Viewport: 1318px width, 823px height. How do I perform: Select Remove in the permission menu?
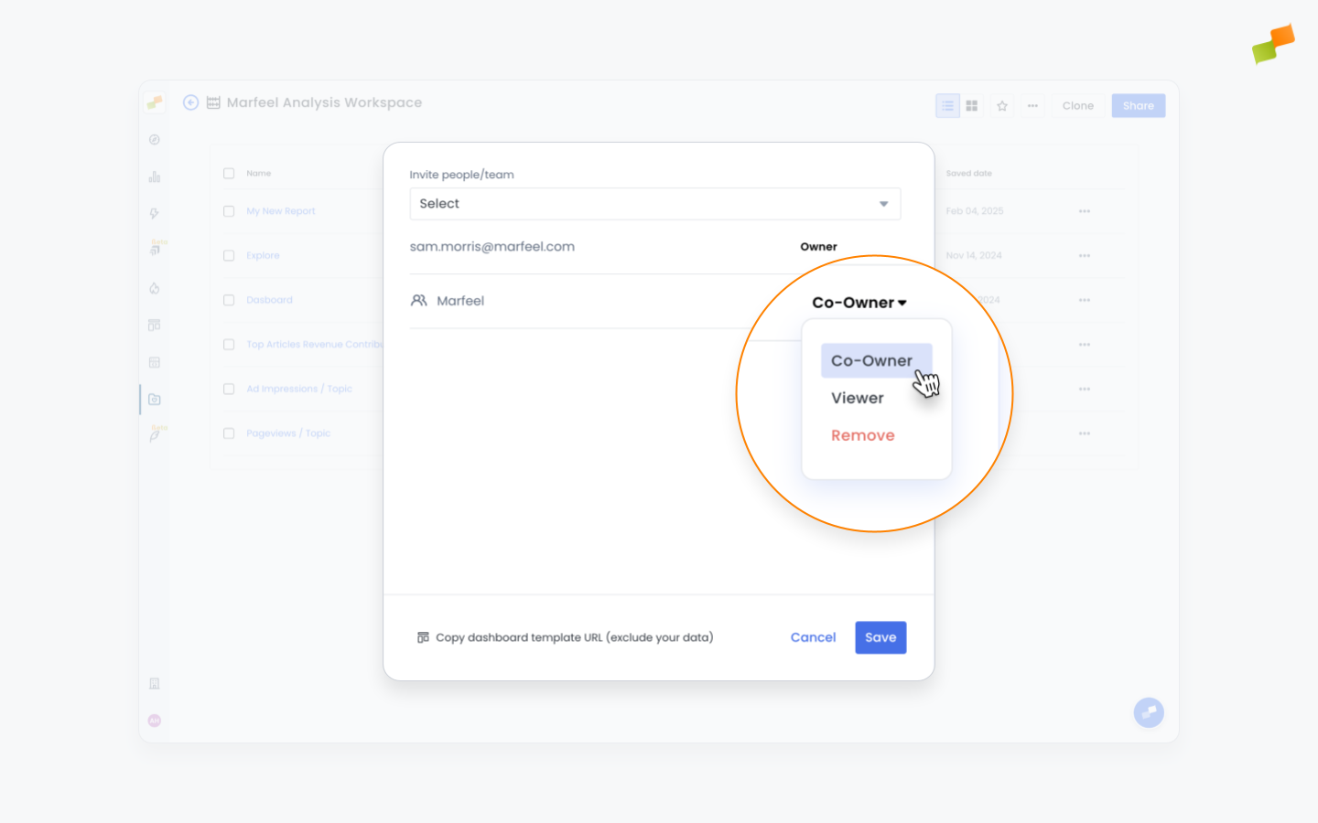[x=862, y=434]
